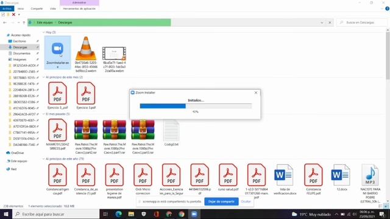Select presentation higiene de manos.pdf
The width and height of the screenshot is (390, 219).
point(114,175)
